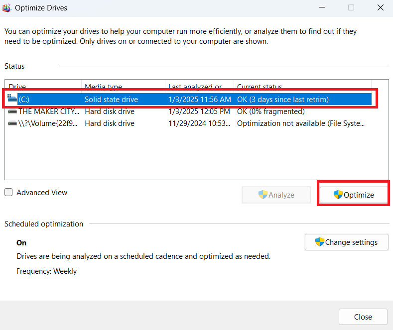Close the Optimize Drives window with the X
The height and width of the screenshot is (330, 393).
point(381,7)
